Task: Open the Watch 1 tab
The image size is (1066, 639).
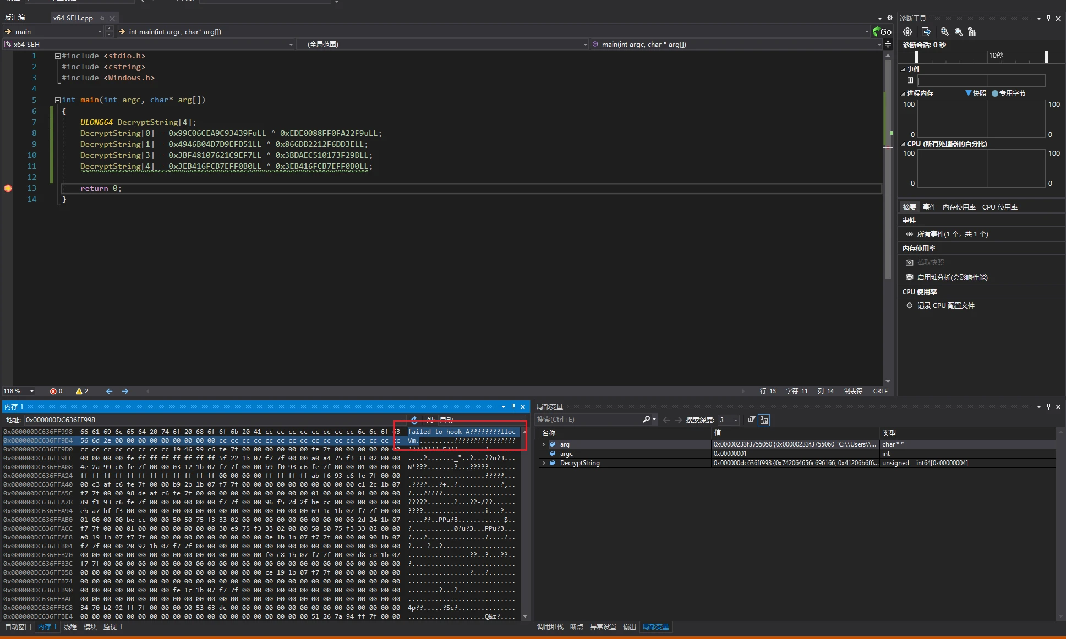Action: tap(113, 627)
